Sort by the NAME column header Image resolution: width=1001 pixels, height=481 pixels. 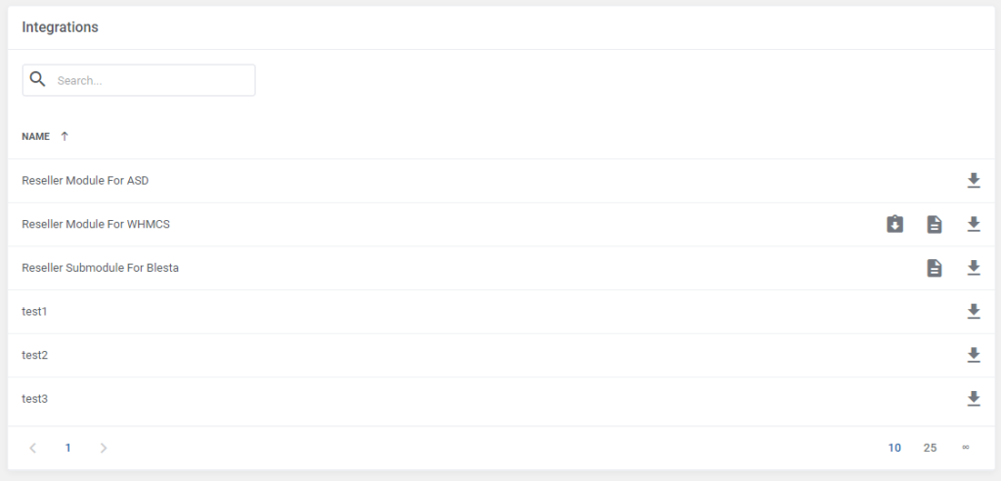point(36,137)
